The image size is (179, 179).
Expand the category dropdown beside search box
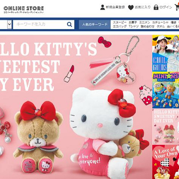pos(9,24)
